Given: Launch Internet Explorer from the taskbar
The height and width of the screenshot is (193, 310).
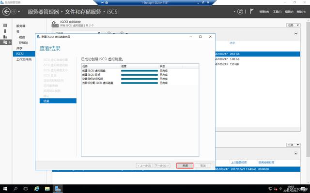Looking at the screenshot, I should pos(37,189).
